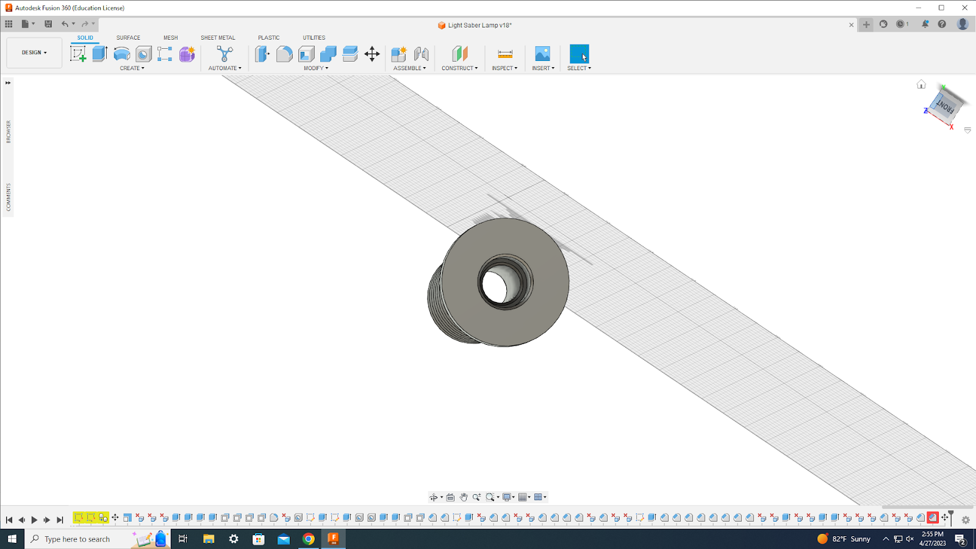The width and height of the screenshot is (976, 549).
Task: Activate the Fillet tool
Action: 284,54
